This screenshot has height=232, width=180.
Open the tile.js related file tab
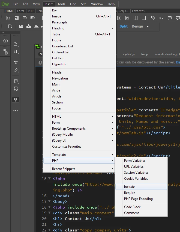click(x=145, y=54)
